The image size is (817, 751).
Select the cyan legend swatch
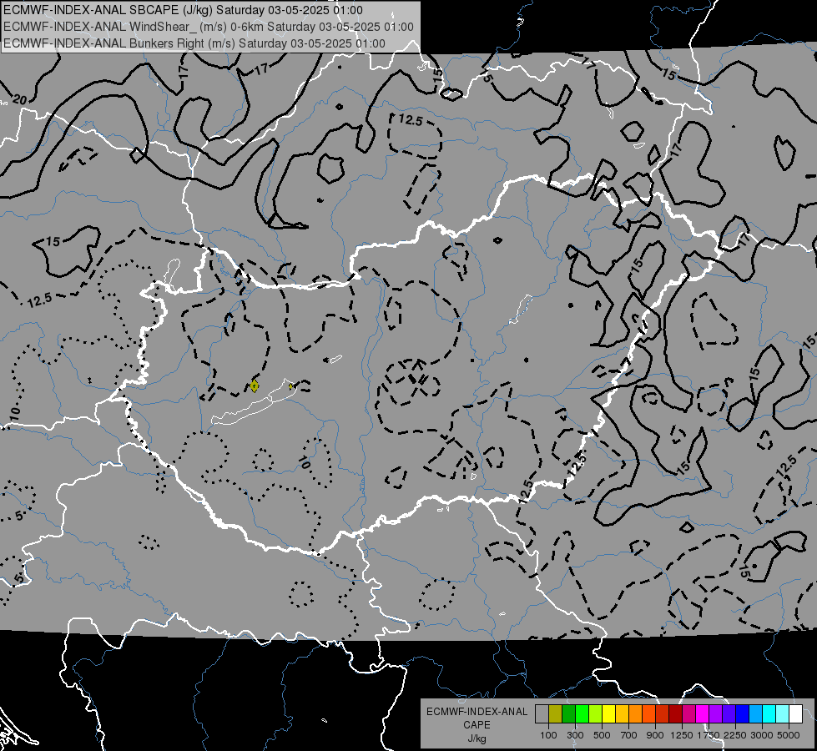pos(769,713)
